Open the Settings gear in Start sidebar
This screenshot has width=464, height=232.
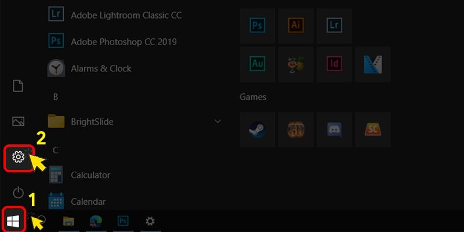tap(18, 157)
